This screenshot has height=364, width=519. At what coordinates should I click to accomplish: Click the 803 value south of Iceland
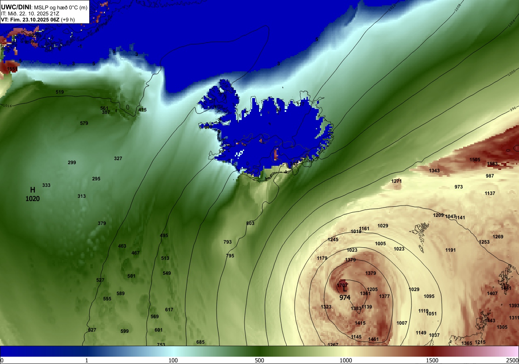250,223
